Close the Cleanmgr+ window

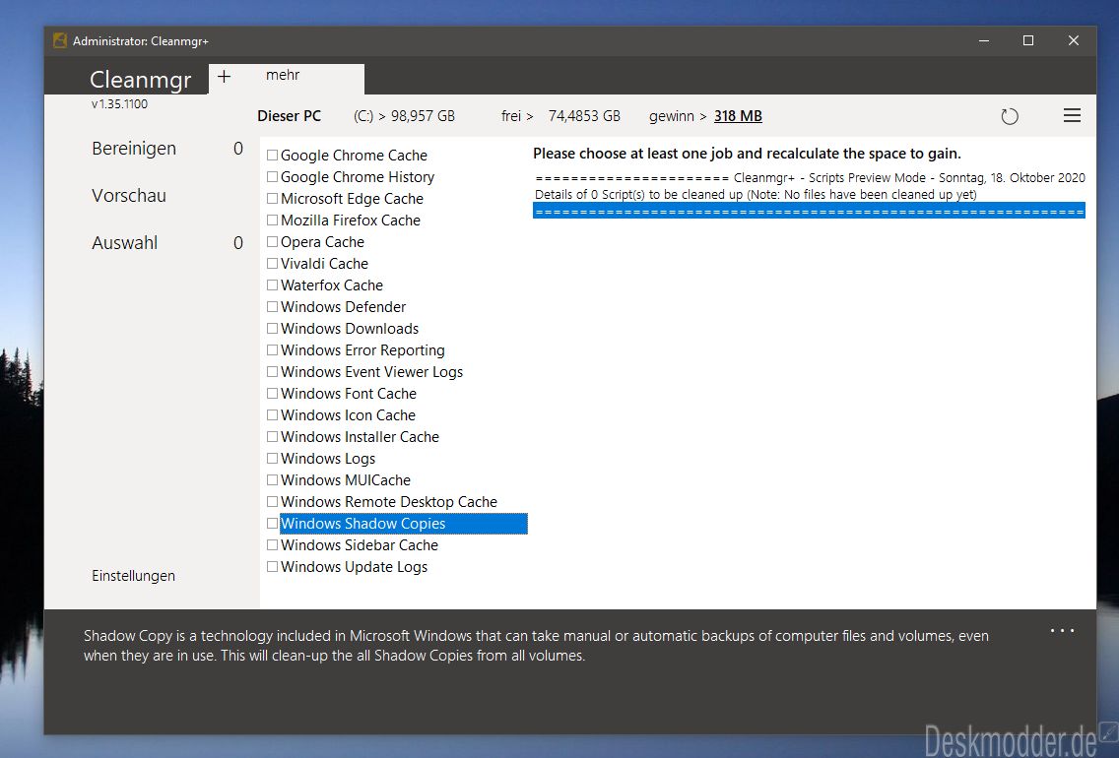[1074, 40]
